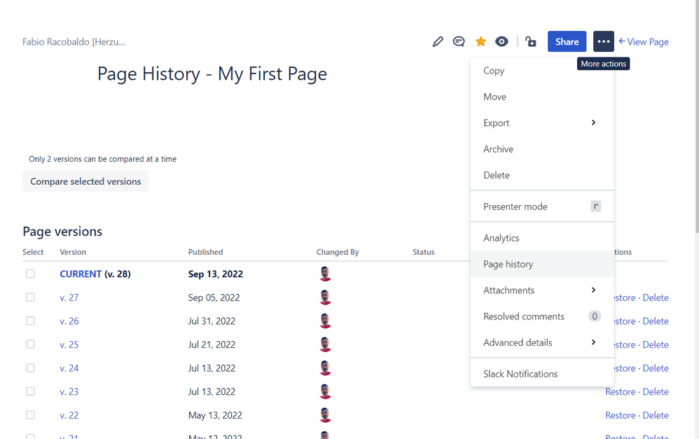Click Compare selected versions button
The width and height of the screenshot is (699, 439).
click(85, 181)
